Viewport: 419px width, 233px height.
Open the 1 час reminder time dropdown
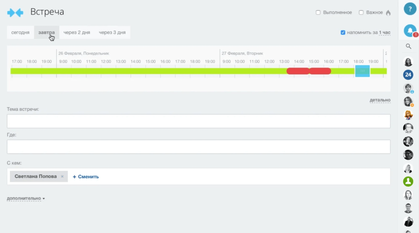[385, 32]
